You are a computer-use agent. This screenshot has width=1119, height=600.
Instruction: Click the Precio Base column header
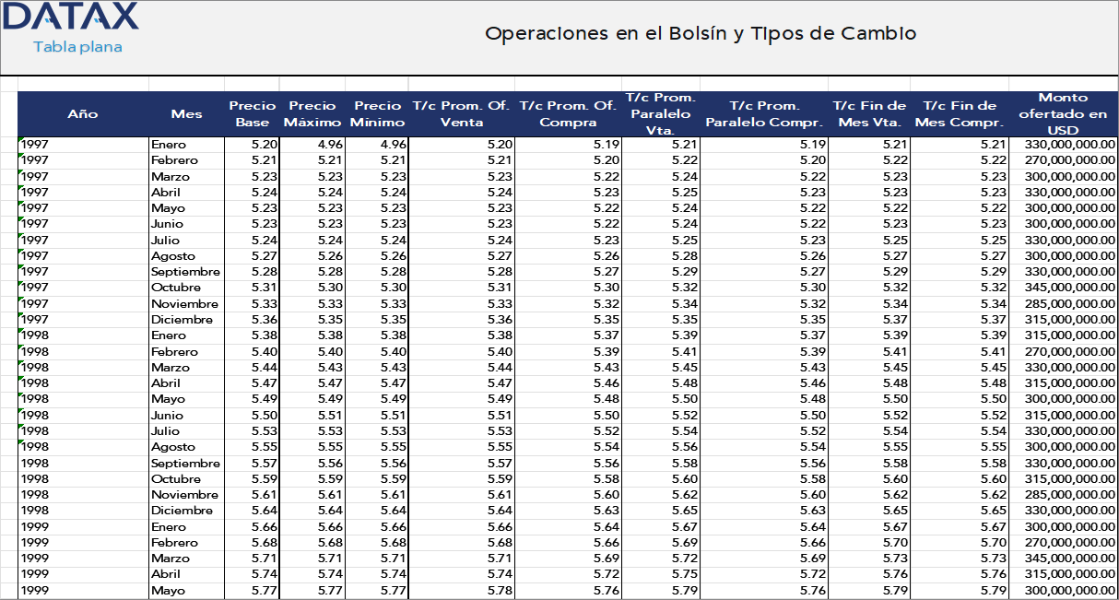pos(252,113)
